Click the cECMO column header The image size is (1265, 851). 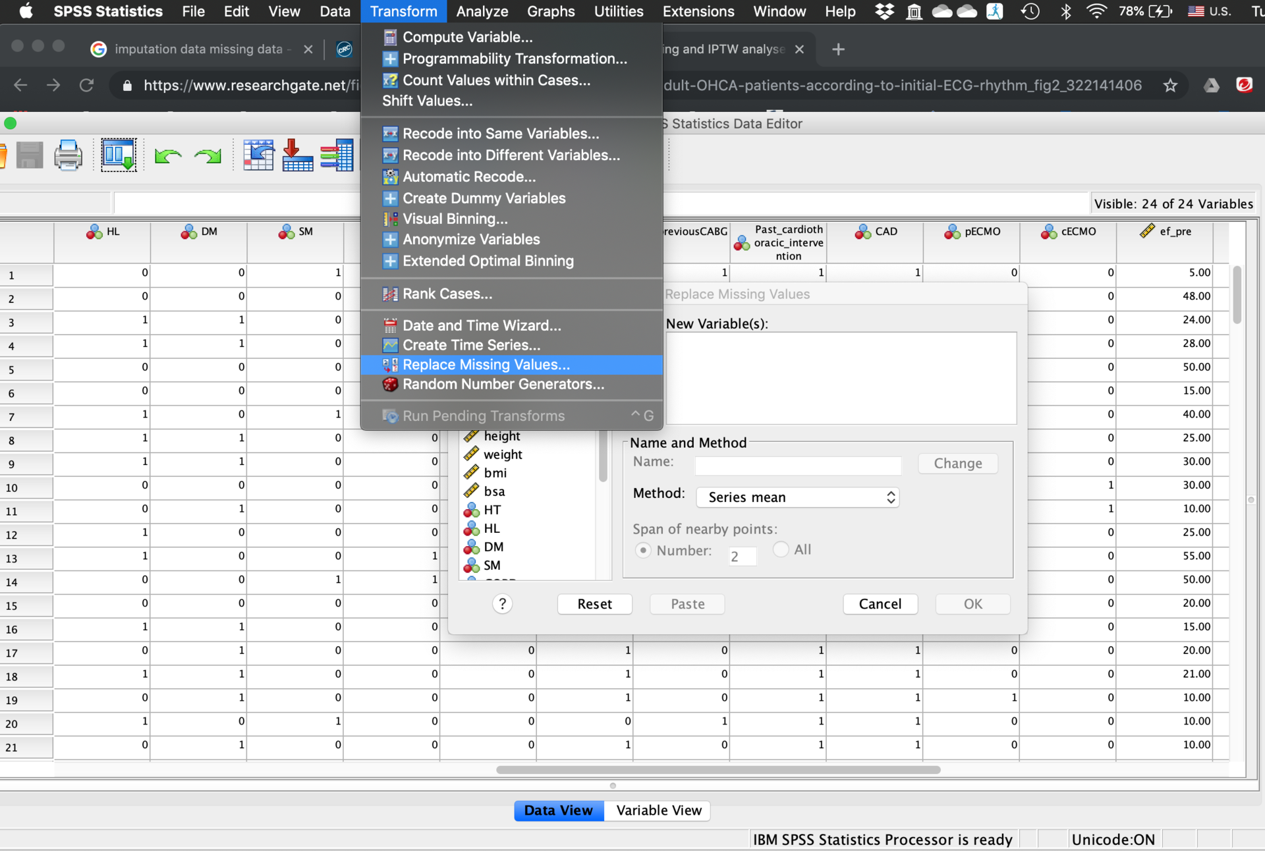1068,242
